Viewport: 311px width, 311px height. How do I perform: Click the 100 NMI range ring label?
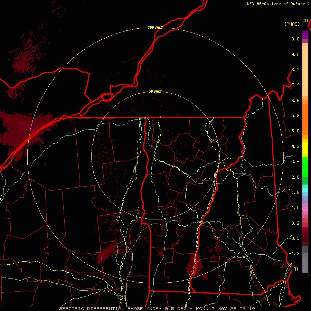(155, 27)
